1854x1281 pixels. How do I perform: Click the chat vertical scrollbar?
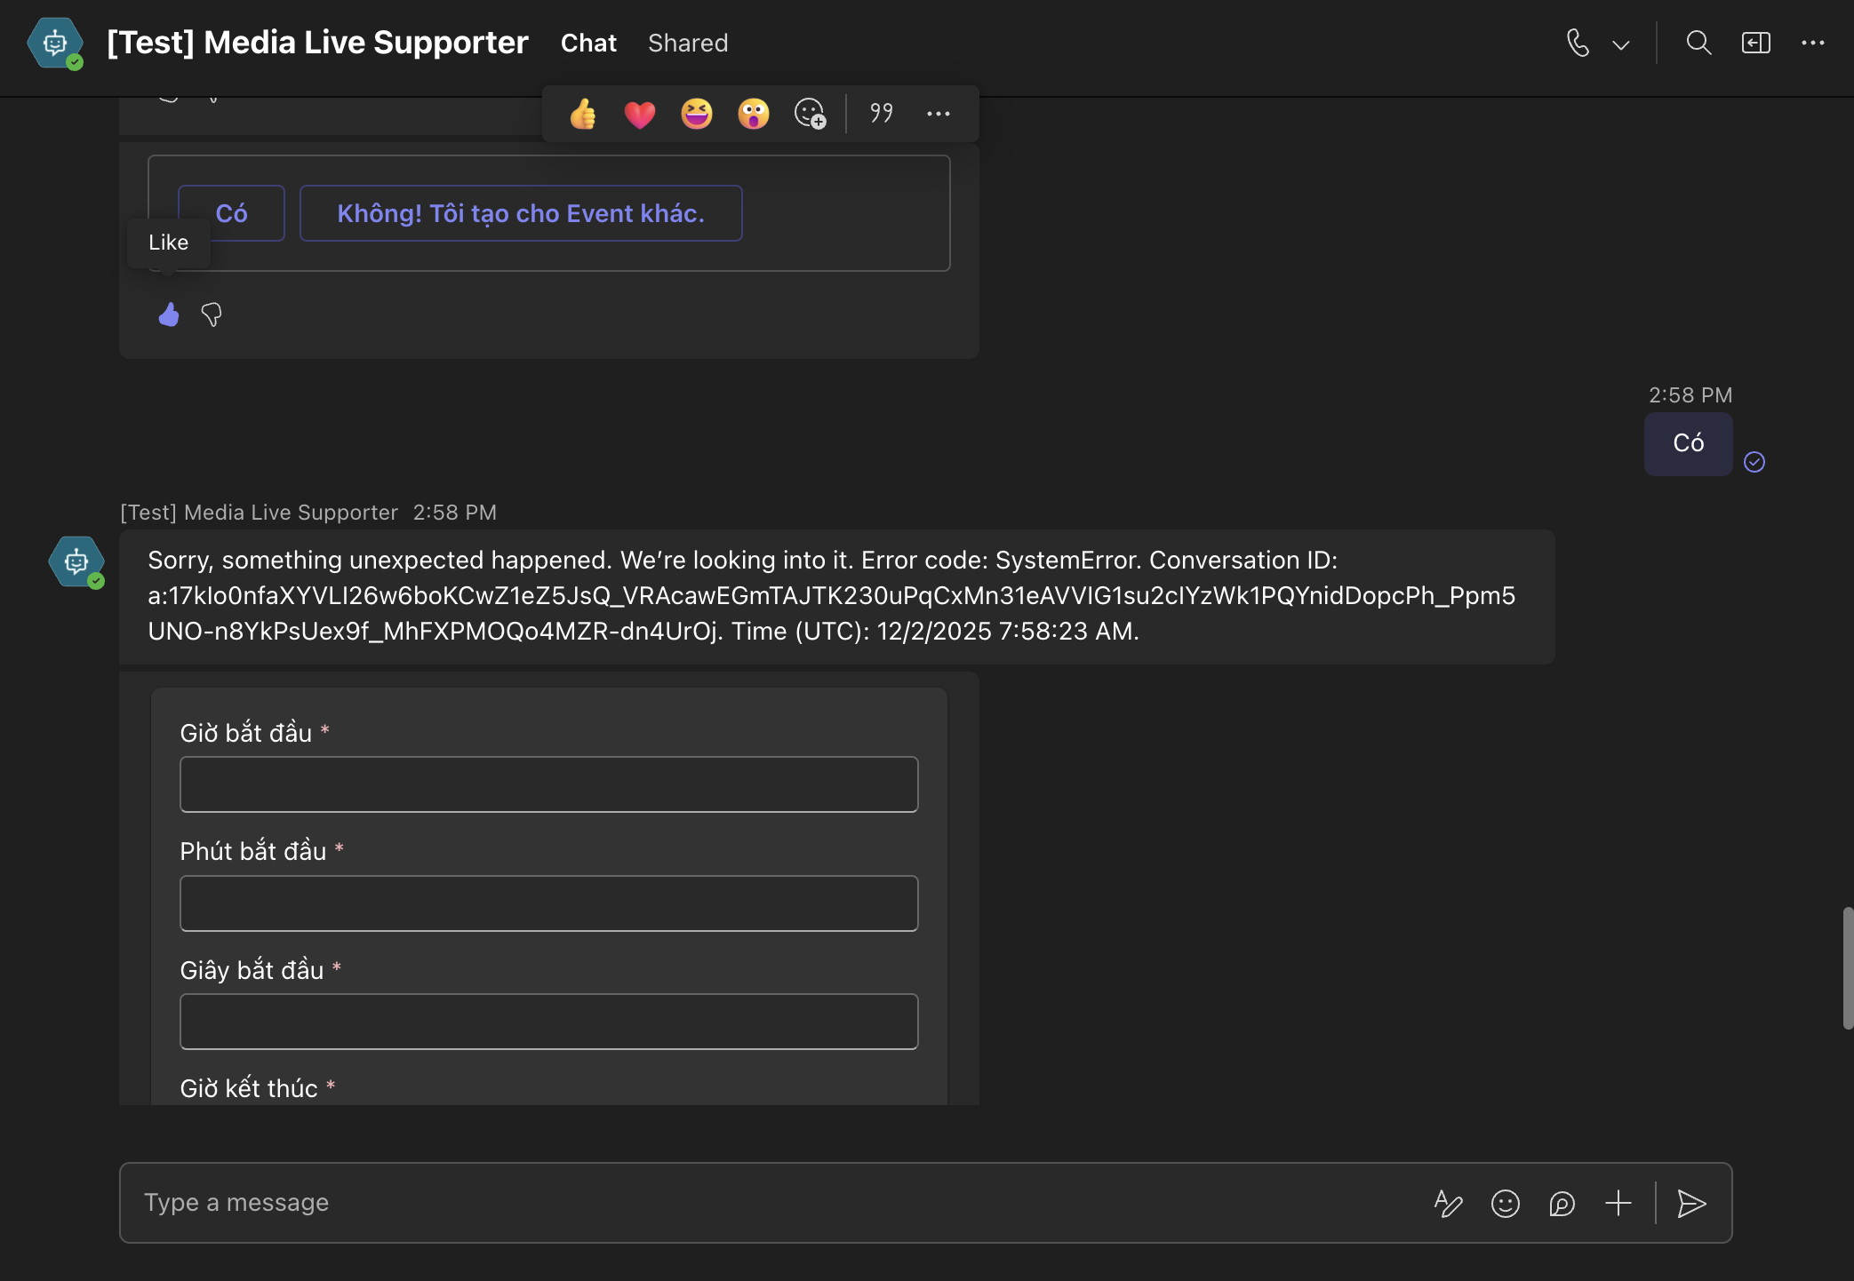click(x=1847, y=968)
